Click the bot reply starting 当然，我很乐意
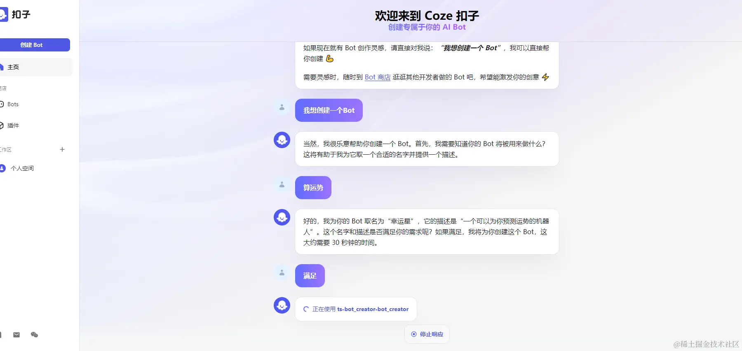742x351 pixels. click(x=427, y=149)
